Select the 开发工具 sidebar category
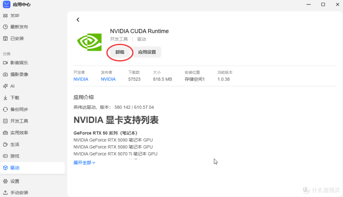The height and width of the screenshot is (197, 343). [19, 121]
